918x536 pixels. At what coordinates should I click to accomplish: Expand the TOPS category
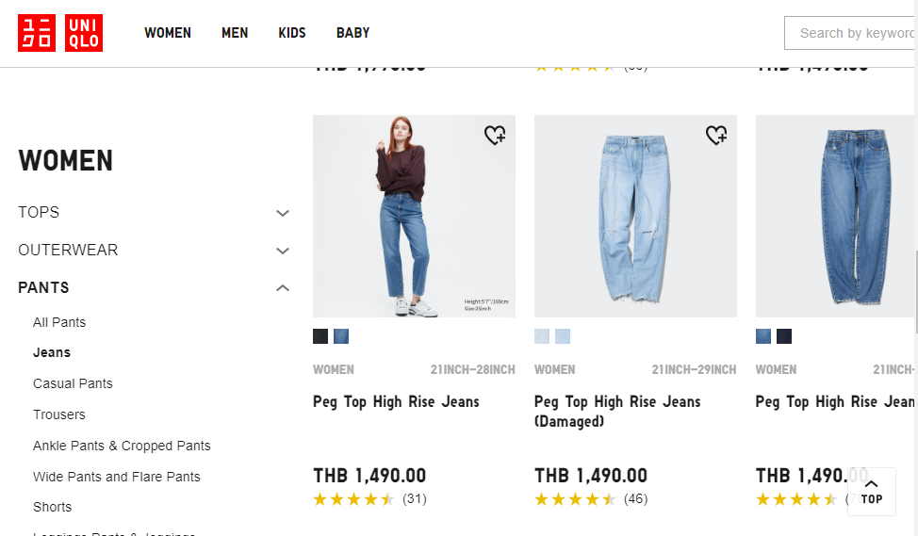(282, 213)
